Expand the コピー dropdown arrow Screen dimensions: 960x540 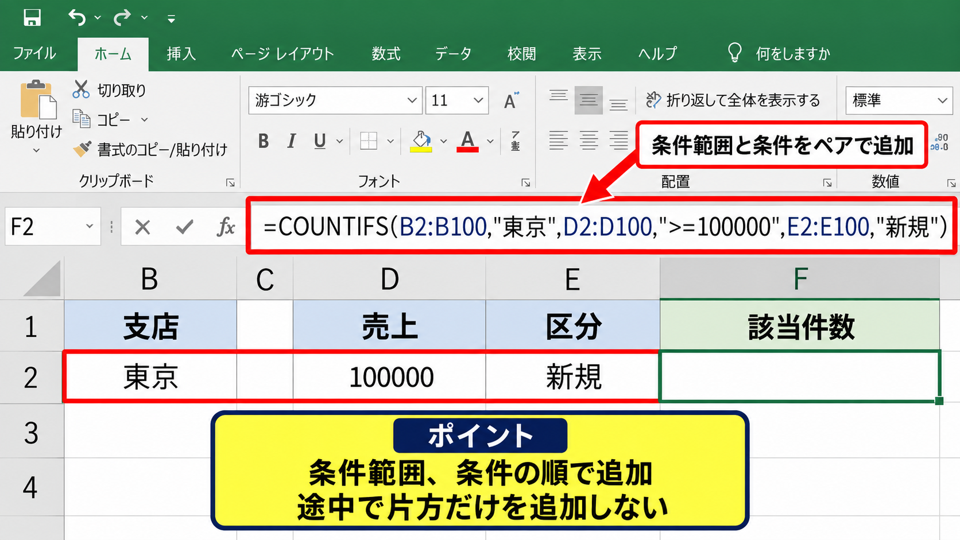coord(144,120)
